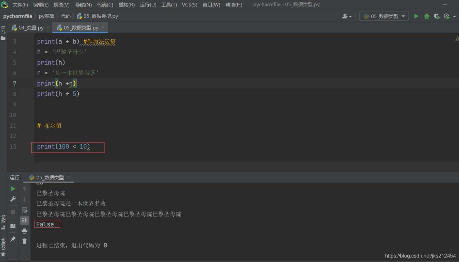Toggle soft-wrap in the run console
The image size is (459, 262).
25,210
